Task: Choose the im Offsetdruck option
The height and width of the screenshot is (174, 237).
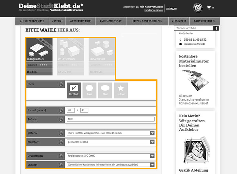Action: pyautogui.click(x=70, y=57)
